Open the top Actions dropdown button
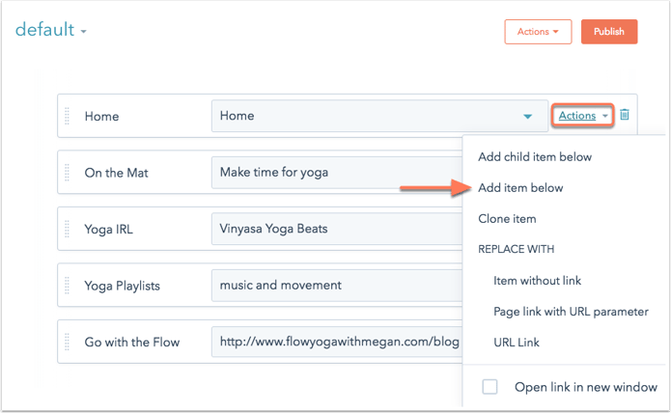 point(538,32)
